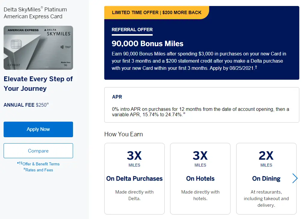Click the How You Earn heading
The width and height of the screenshot is (302, 219).
coord(124,134)
